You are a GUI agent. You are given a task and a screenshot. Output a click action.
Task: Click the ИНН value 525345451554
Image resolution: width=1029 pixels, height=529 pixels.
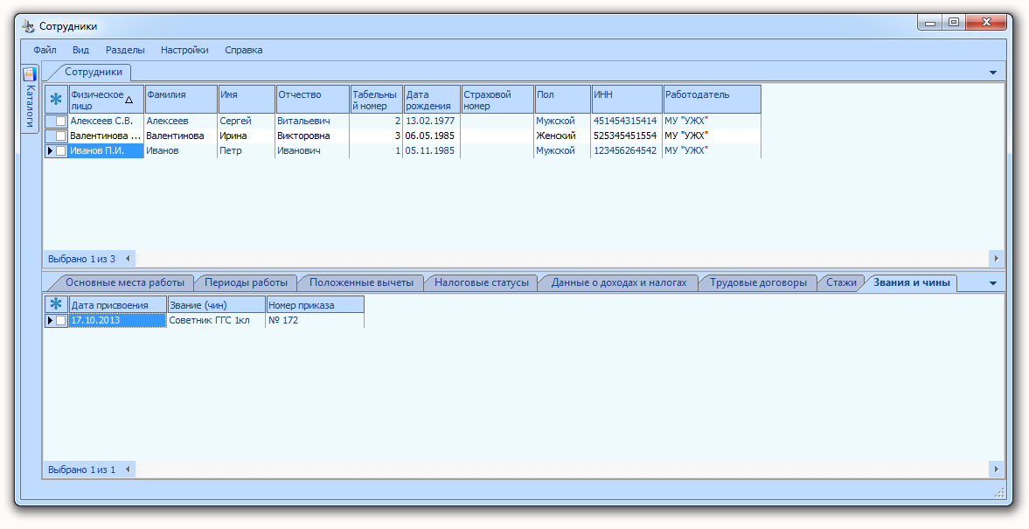pyautogui.click(x=627, y=136)
